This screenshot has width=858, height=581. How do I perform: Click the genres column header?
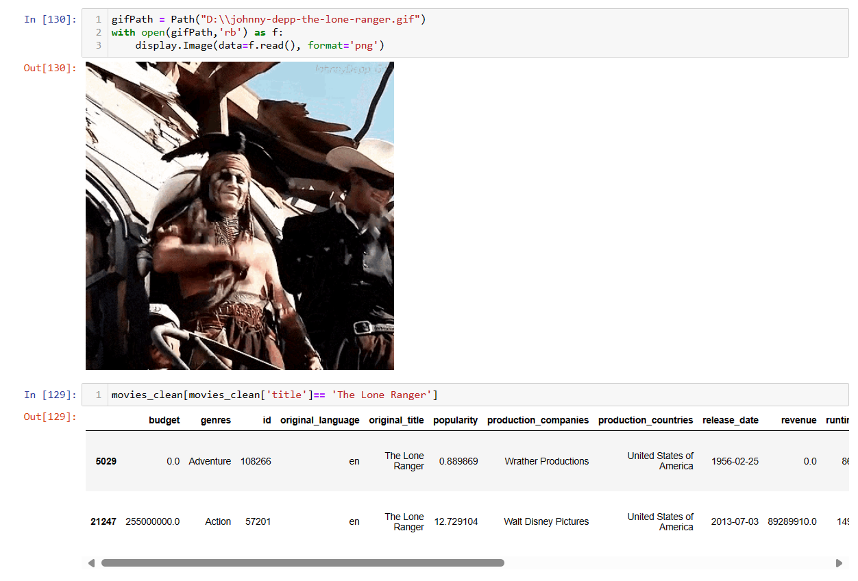pyautogui.click(x=216, y=420)
